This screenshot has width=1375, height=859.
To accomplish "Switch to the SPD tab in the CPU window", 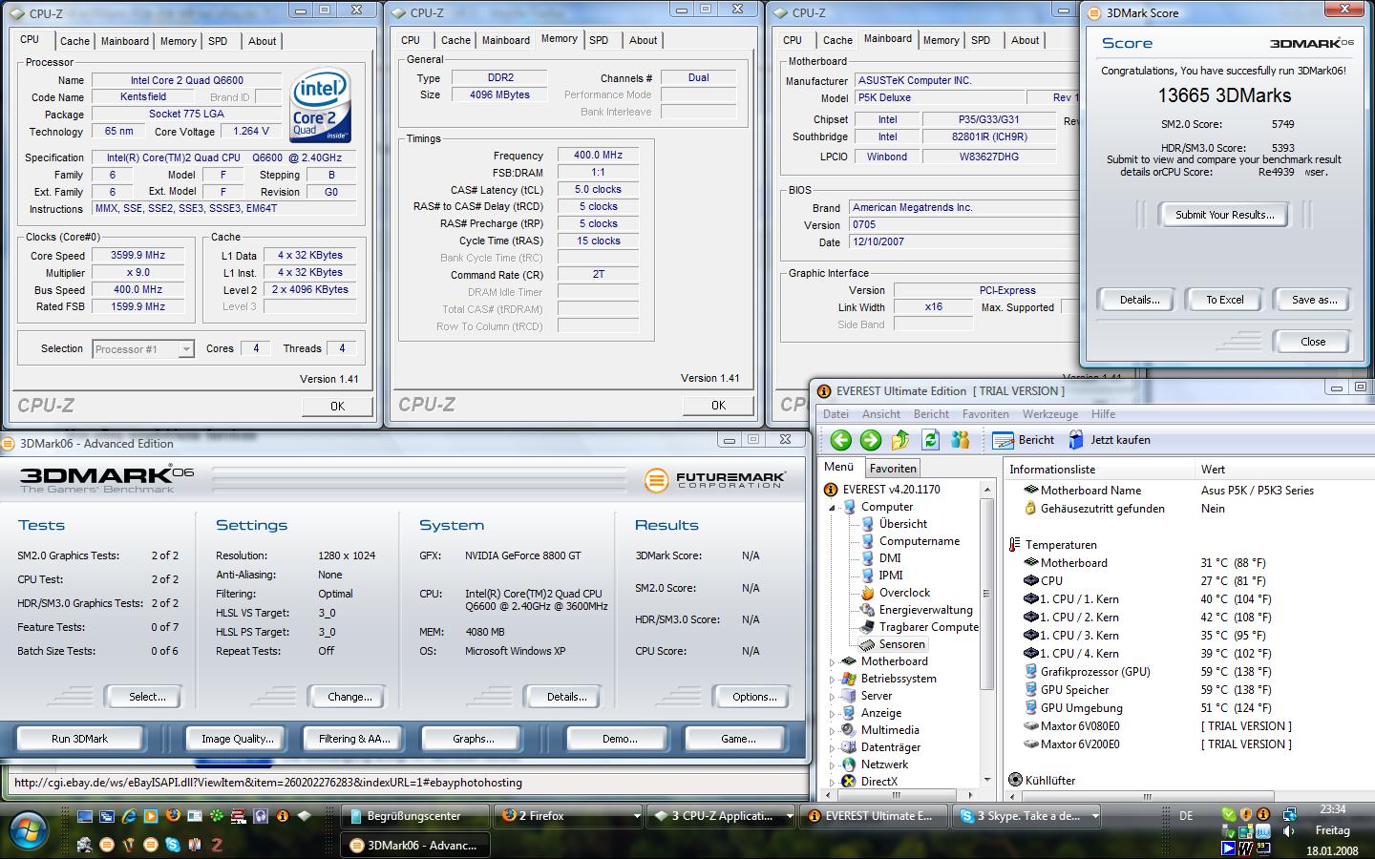I will tap(218, 41).
